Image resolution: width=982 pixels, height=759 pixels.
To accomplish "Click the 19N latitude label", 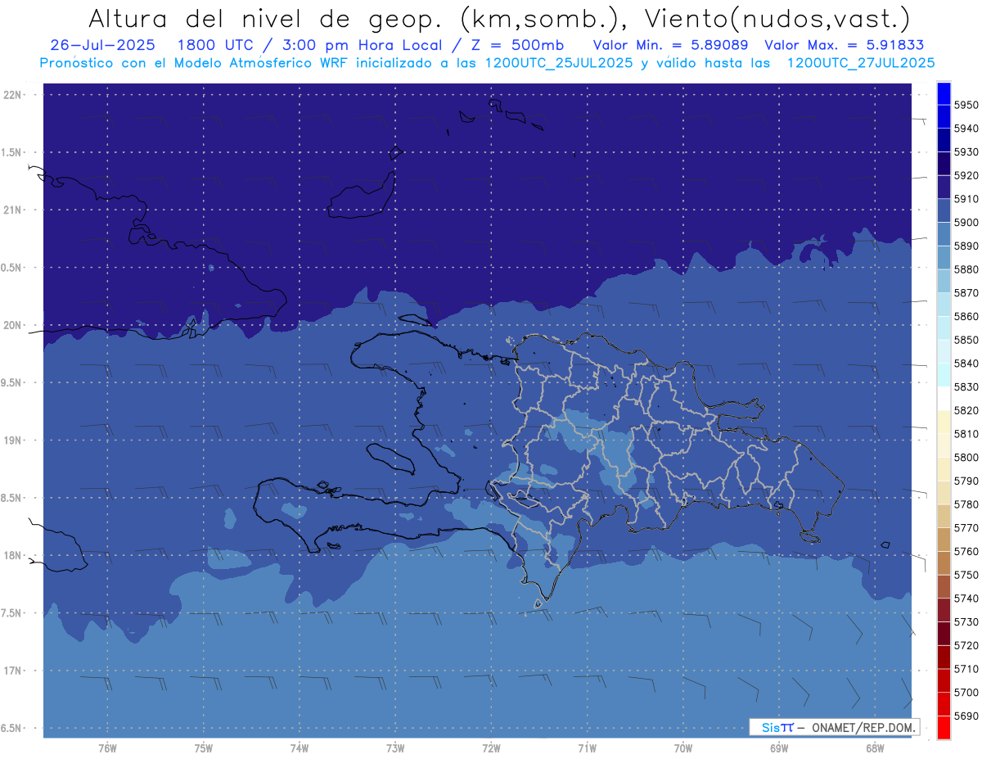I will (12, 440).
